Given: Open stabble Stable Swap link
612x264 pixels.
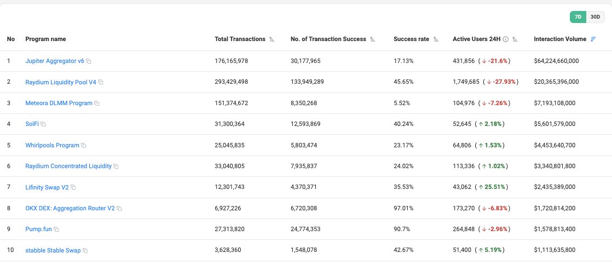Looking at the screenshot, I should [53, 250].
